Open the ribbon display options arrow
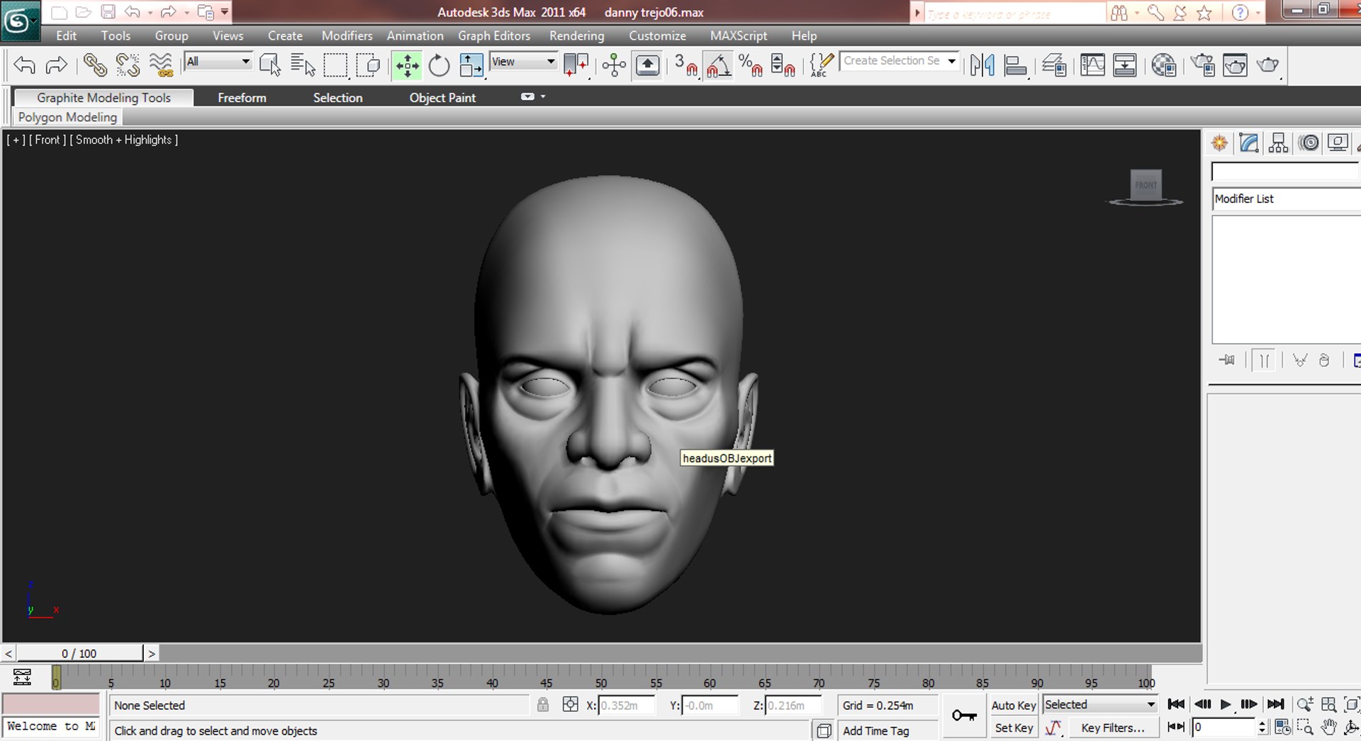The height and width of the screenshot is (741, 1361). click(543, 96)
